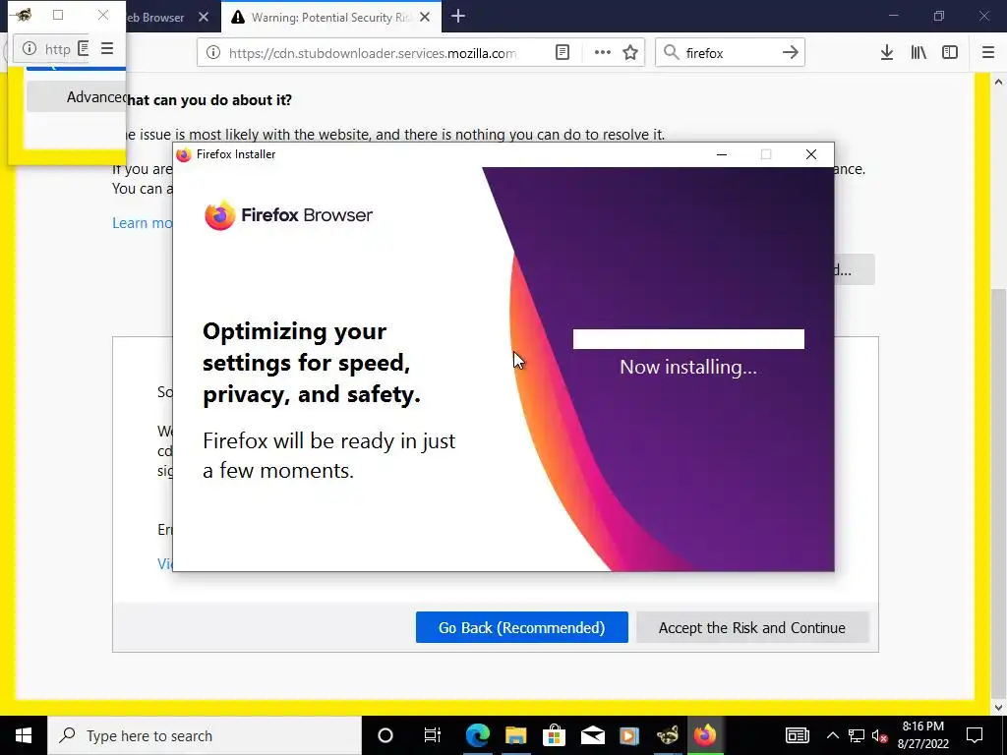1007x755 pixels.
Task: Open the Downloads panel icon
Action: pyautogui.click(x=887, y=53)
